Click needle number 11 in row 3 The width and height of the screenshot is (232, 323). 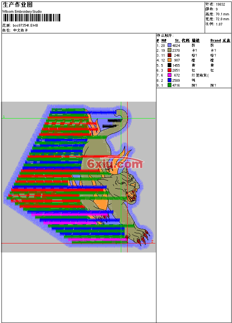pos(163,56)
